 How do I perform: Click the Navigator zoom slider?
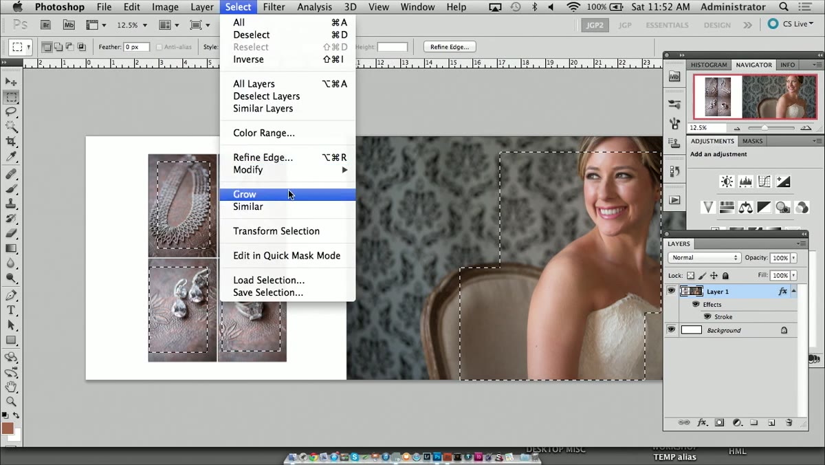(765, 128)
